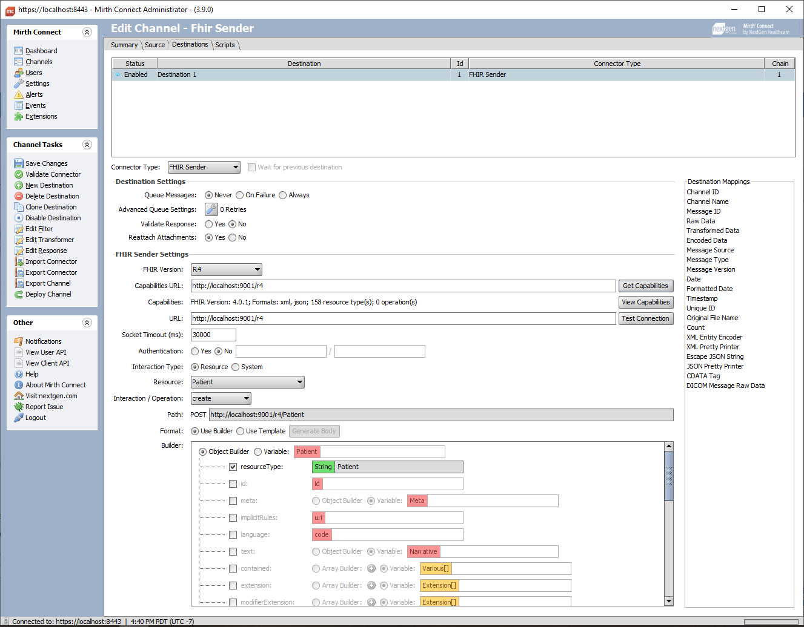The width and height of the screenshot is (804, 627).
Task: Click the Test Connection button
Action: click(x=645, y=318)
